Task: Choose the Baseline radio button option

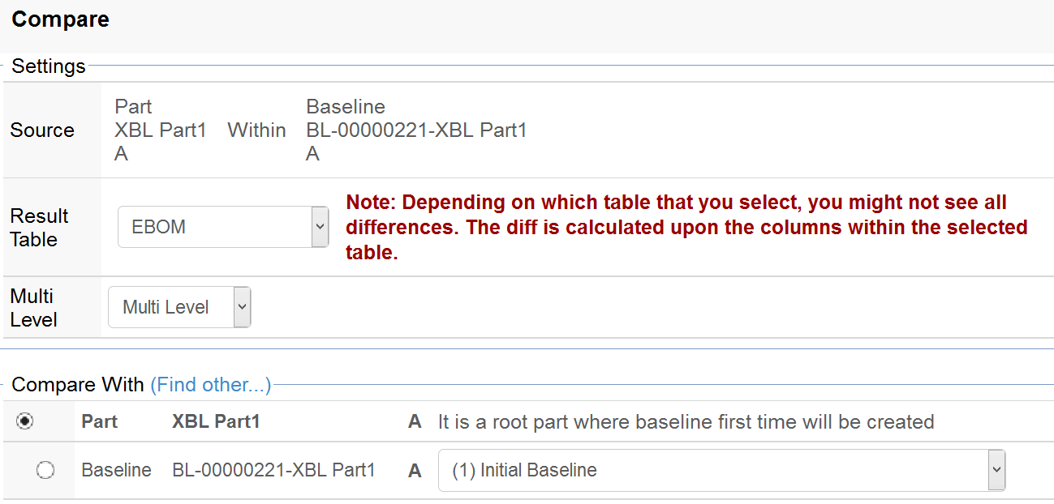Action: click(45, 470)
